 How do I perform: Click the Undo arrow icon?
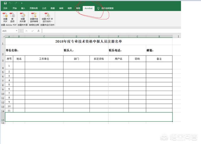(10, 3)
